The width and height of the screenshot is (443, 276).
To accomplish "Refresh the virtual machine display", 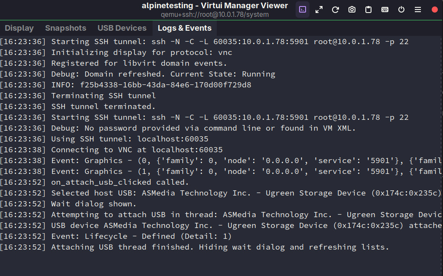I will 335,9.
